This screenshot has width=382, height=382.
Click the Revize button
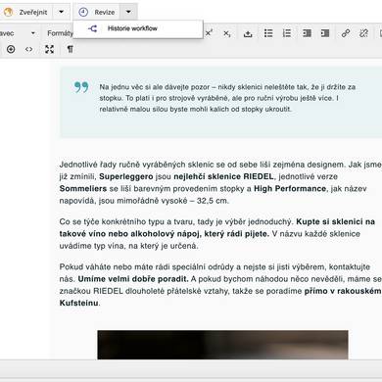pos(97,12)
